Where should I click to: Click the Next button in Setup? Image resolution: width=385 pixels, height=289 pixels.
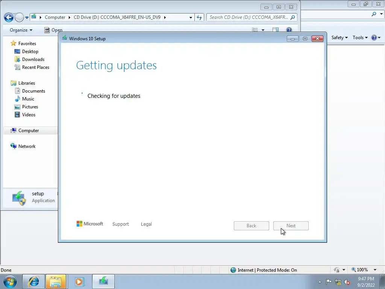[x=291, y=226]
